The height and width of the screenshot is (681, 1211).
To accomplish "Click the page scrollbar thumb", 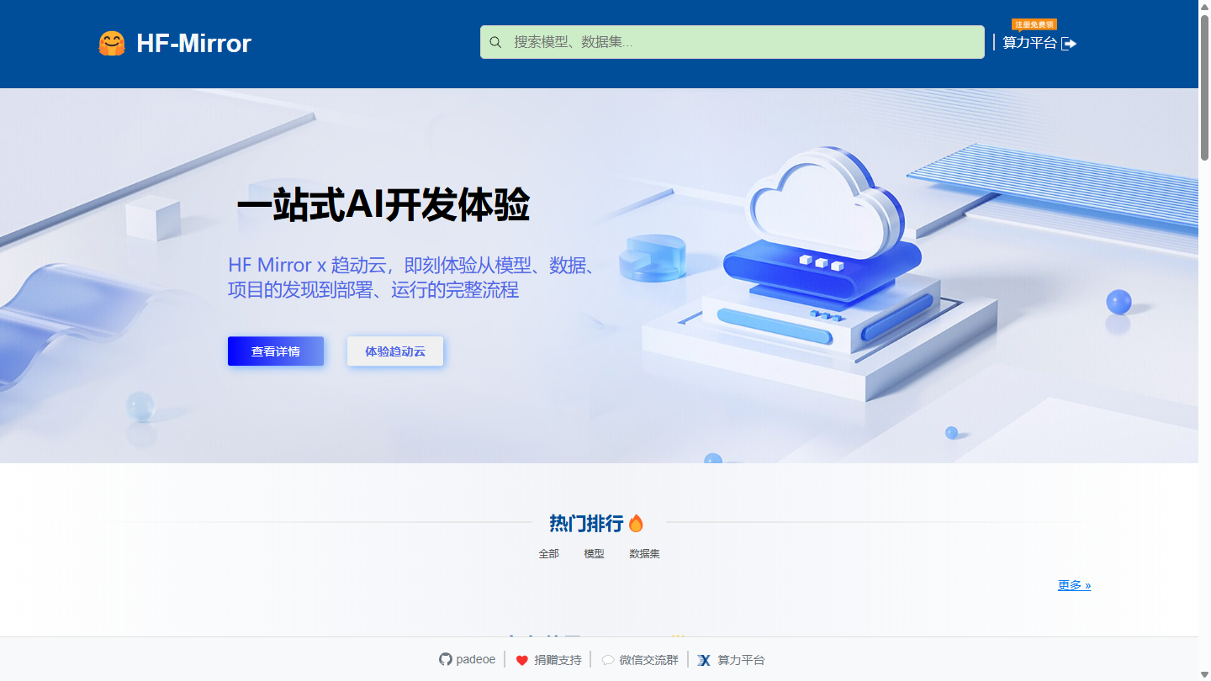I will click(1204, 87).
